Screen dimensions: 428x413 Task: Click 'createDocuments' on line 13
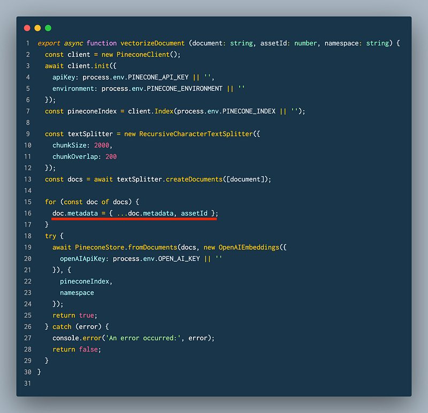coord(194,179)
